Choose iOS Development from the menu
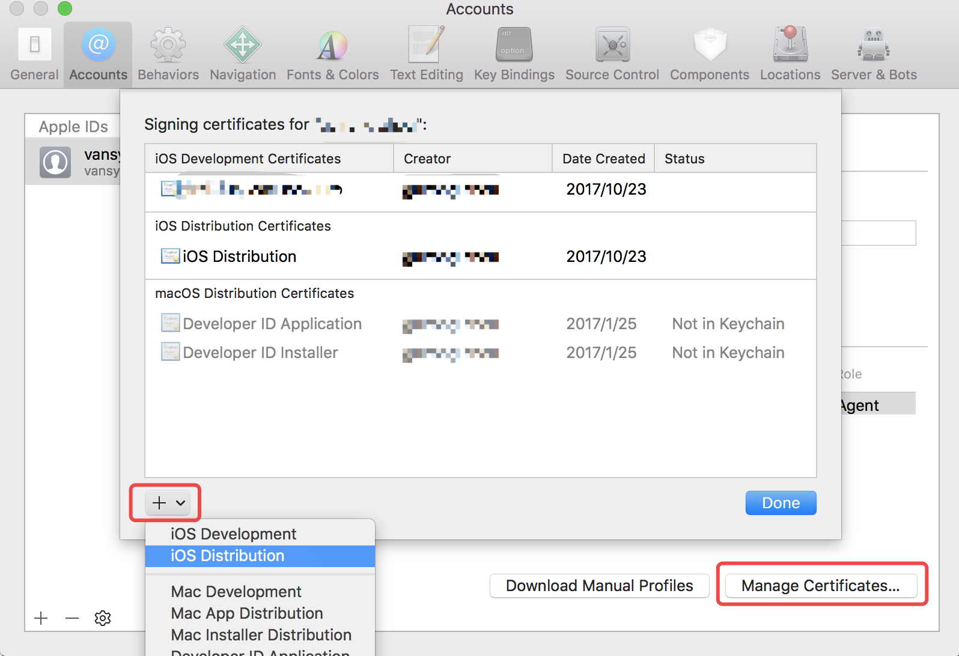 260,534
